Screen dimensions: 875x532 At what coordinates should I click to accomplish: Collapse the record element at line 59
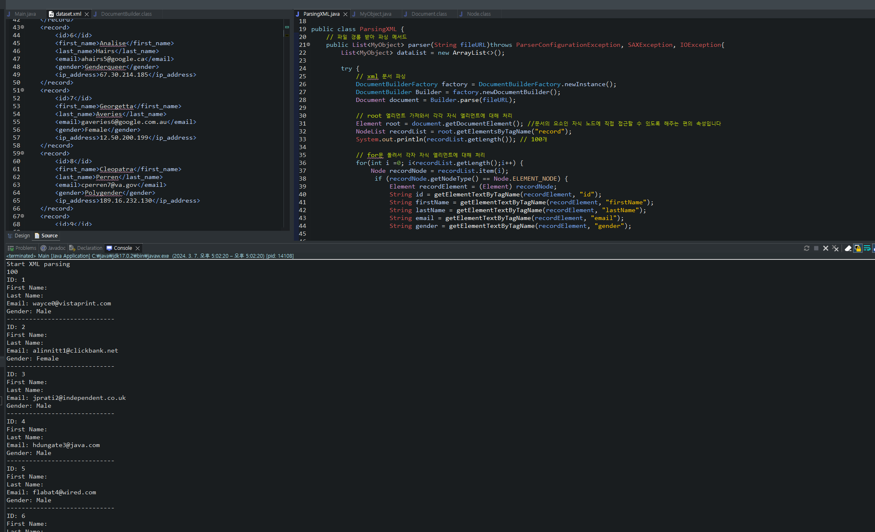pos(22,153)
